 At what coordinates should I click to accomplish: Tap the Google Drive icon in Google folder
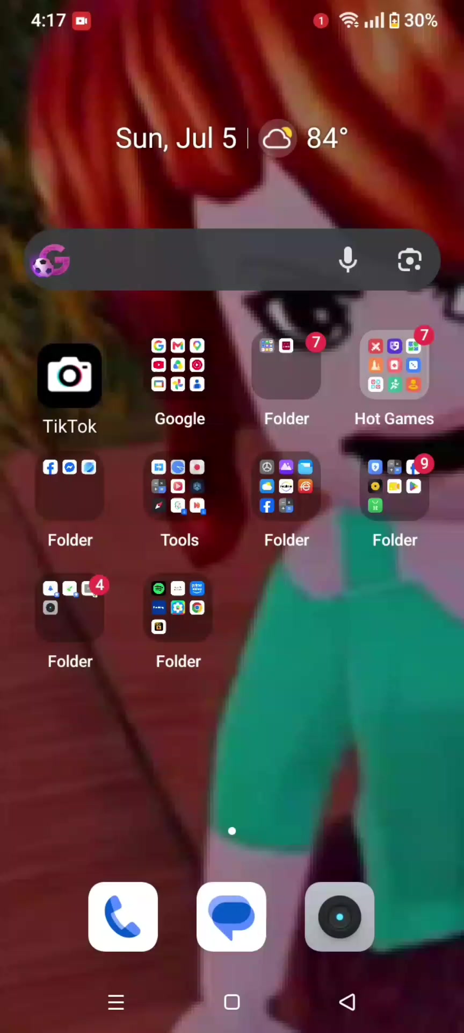click(178, 365)
